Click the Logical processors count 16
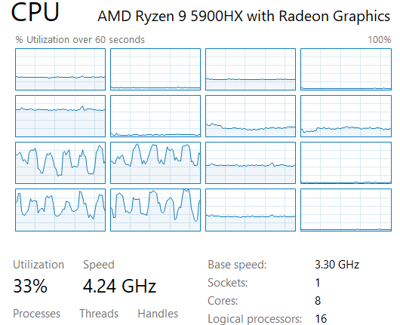400x325 pixels. pyautogui.click(x=321, y=319)
